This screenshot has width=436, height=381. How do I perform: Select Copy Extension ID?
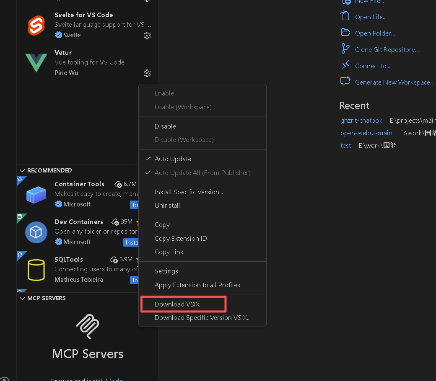tap(202, 239)
